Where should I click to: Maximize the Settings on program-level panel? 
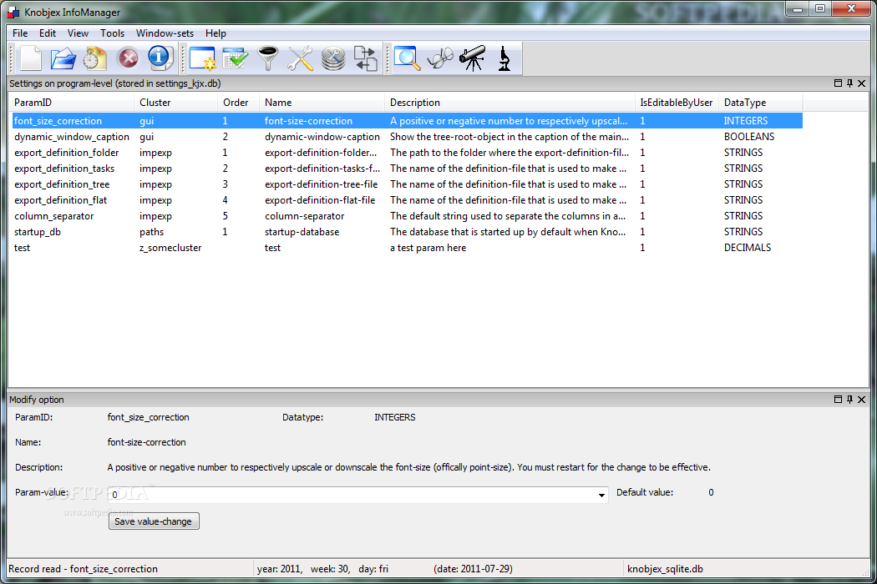tap(838, 83)
